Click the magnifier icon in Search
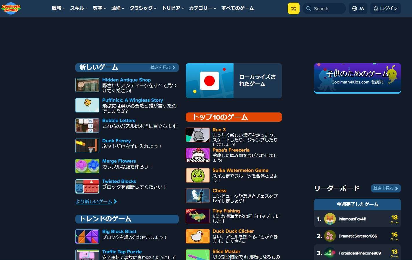The width and height of the screenshot is (412, 260). pos(309,9)
